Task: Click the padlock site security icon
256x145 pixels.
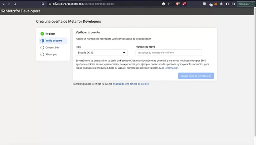Action: 50,4
